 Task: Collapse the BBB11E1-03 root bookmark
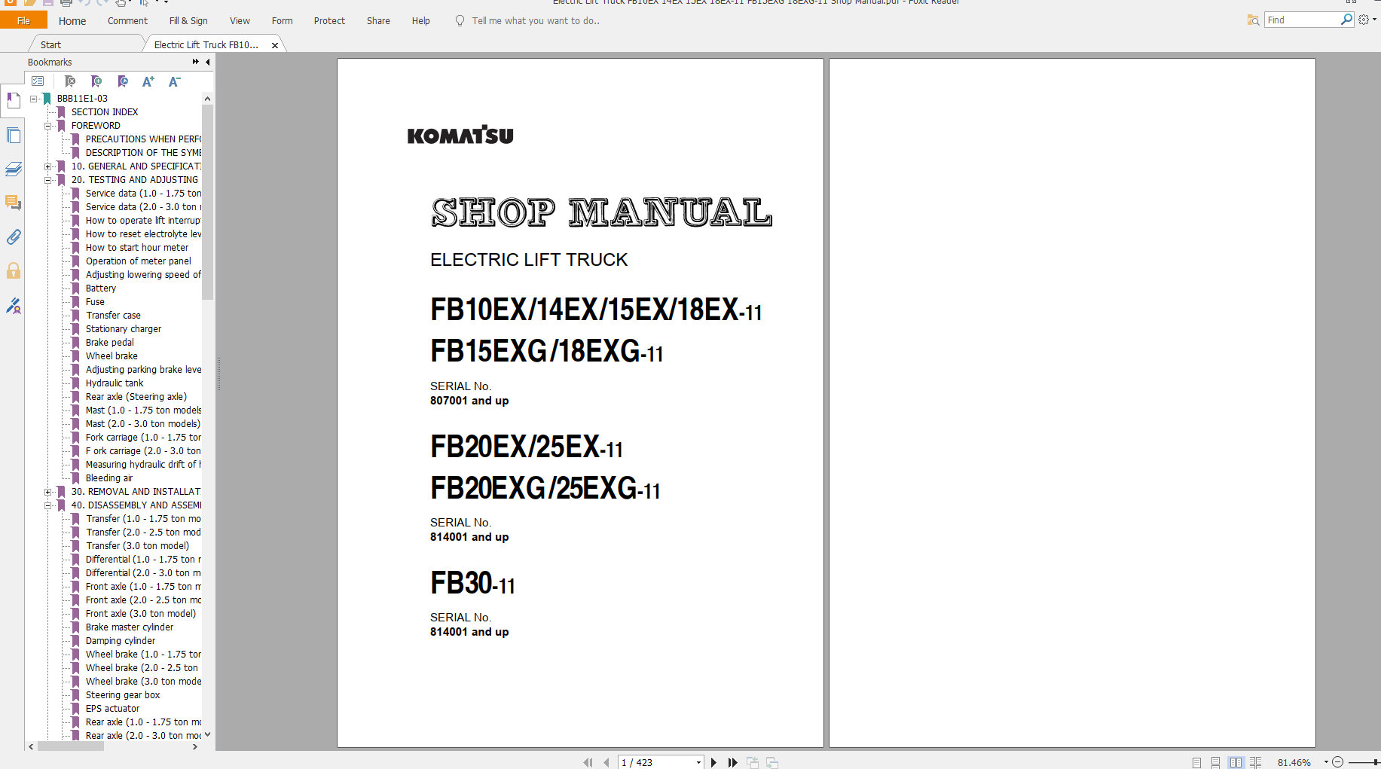click(33, 99)
